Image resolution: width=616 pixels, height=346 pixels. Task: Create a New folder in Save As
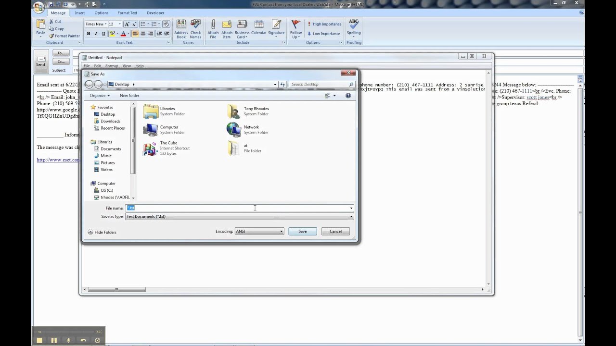click(129, 96)
